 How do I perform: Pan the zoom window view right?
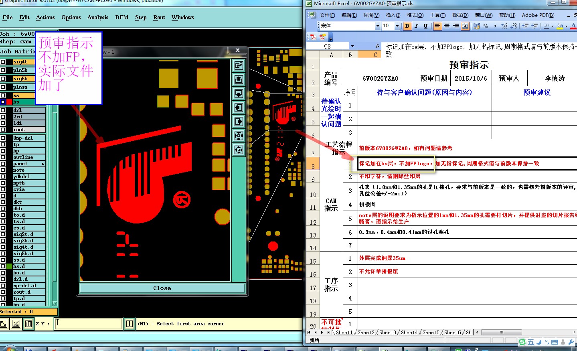click(x=239, y=122)
